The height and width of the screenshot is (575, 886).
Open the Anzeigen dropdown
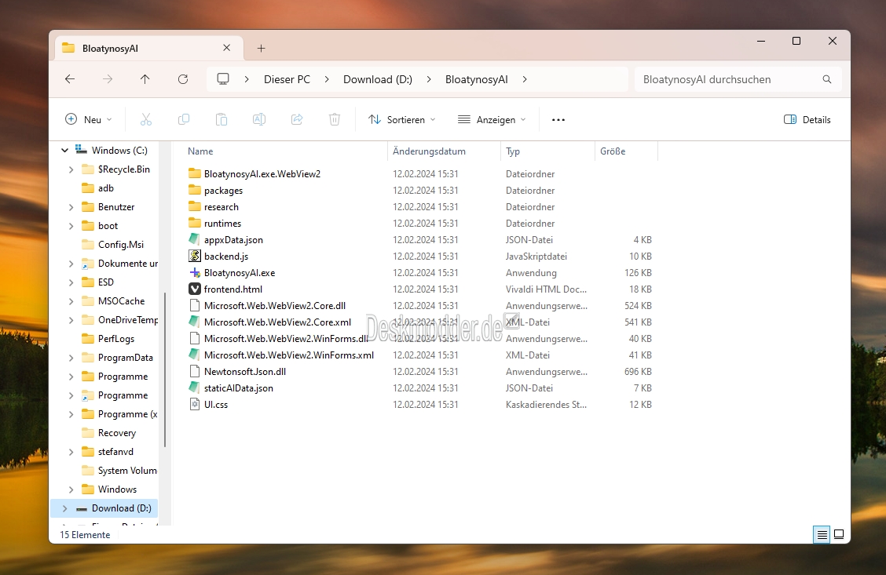coord(492,119)
